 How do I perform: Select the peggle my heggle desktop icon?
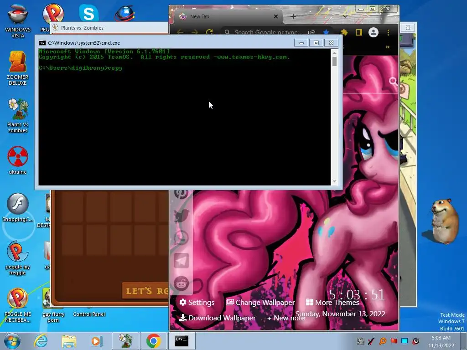pos(18,258)
